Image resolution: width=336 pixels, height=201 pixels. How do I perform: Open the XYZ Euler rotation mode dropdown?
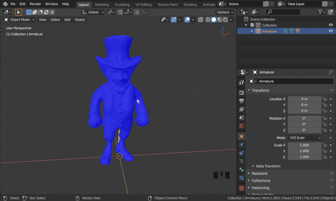[304, 138]
